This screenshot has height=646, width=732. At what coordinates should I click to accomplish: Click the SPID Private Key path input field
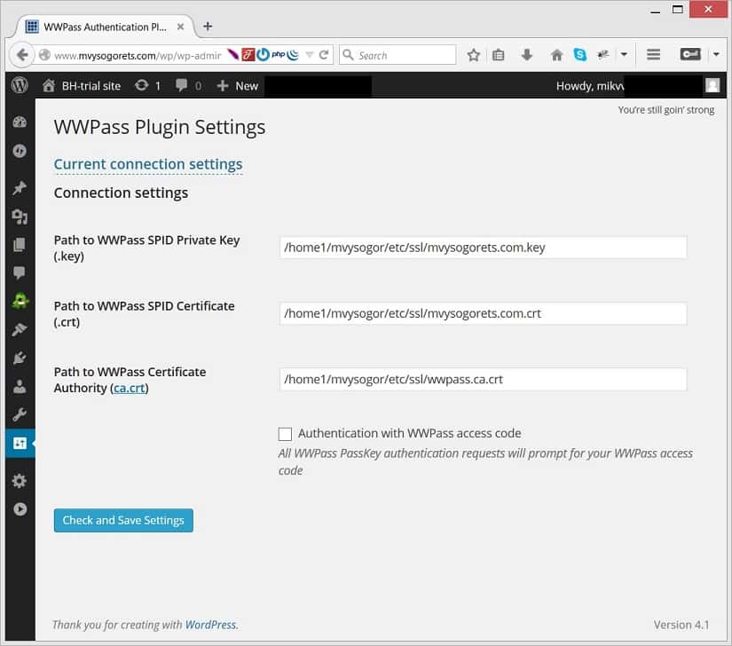pyautogui.click(x=483, y=247)
